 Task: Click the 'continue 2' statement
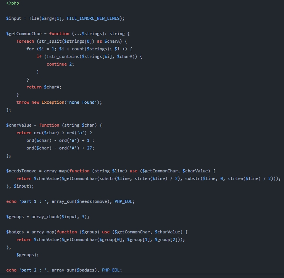(60, 64)
